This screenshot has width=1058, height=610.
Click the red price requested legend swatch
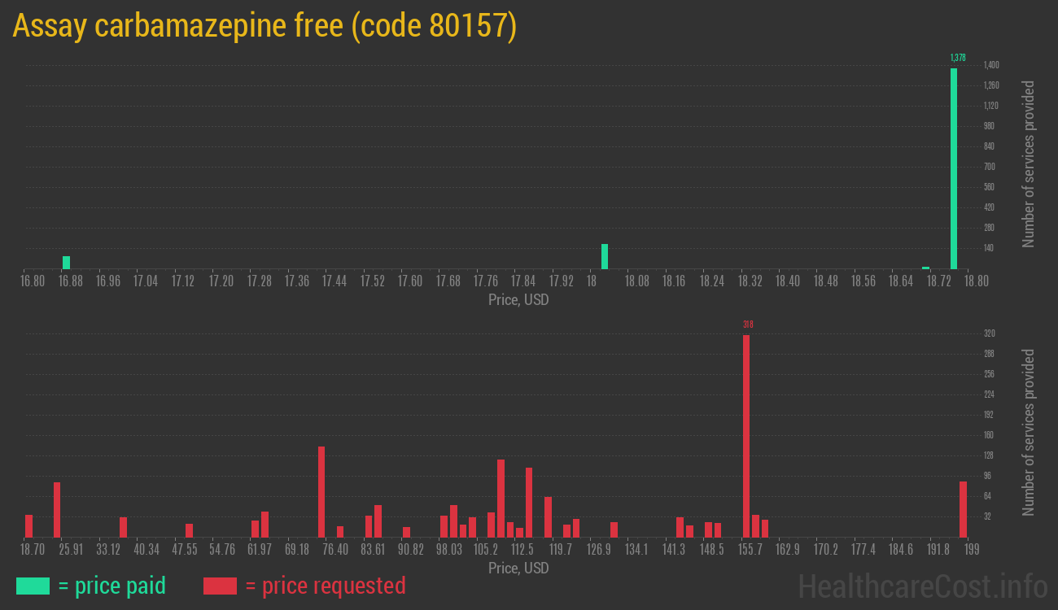220,586
